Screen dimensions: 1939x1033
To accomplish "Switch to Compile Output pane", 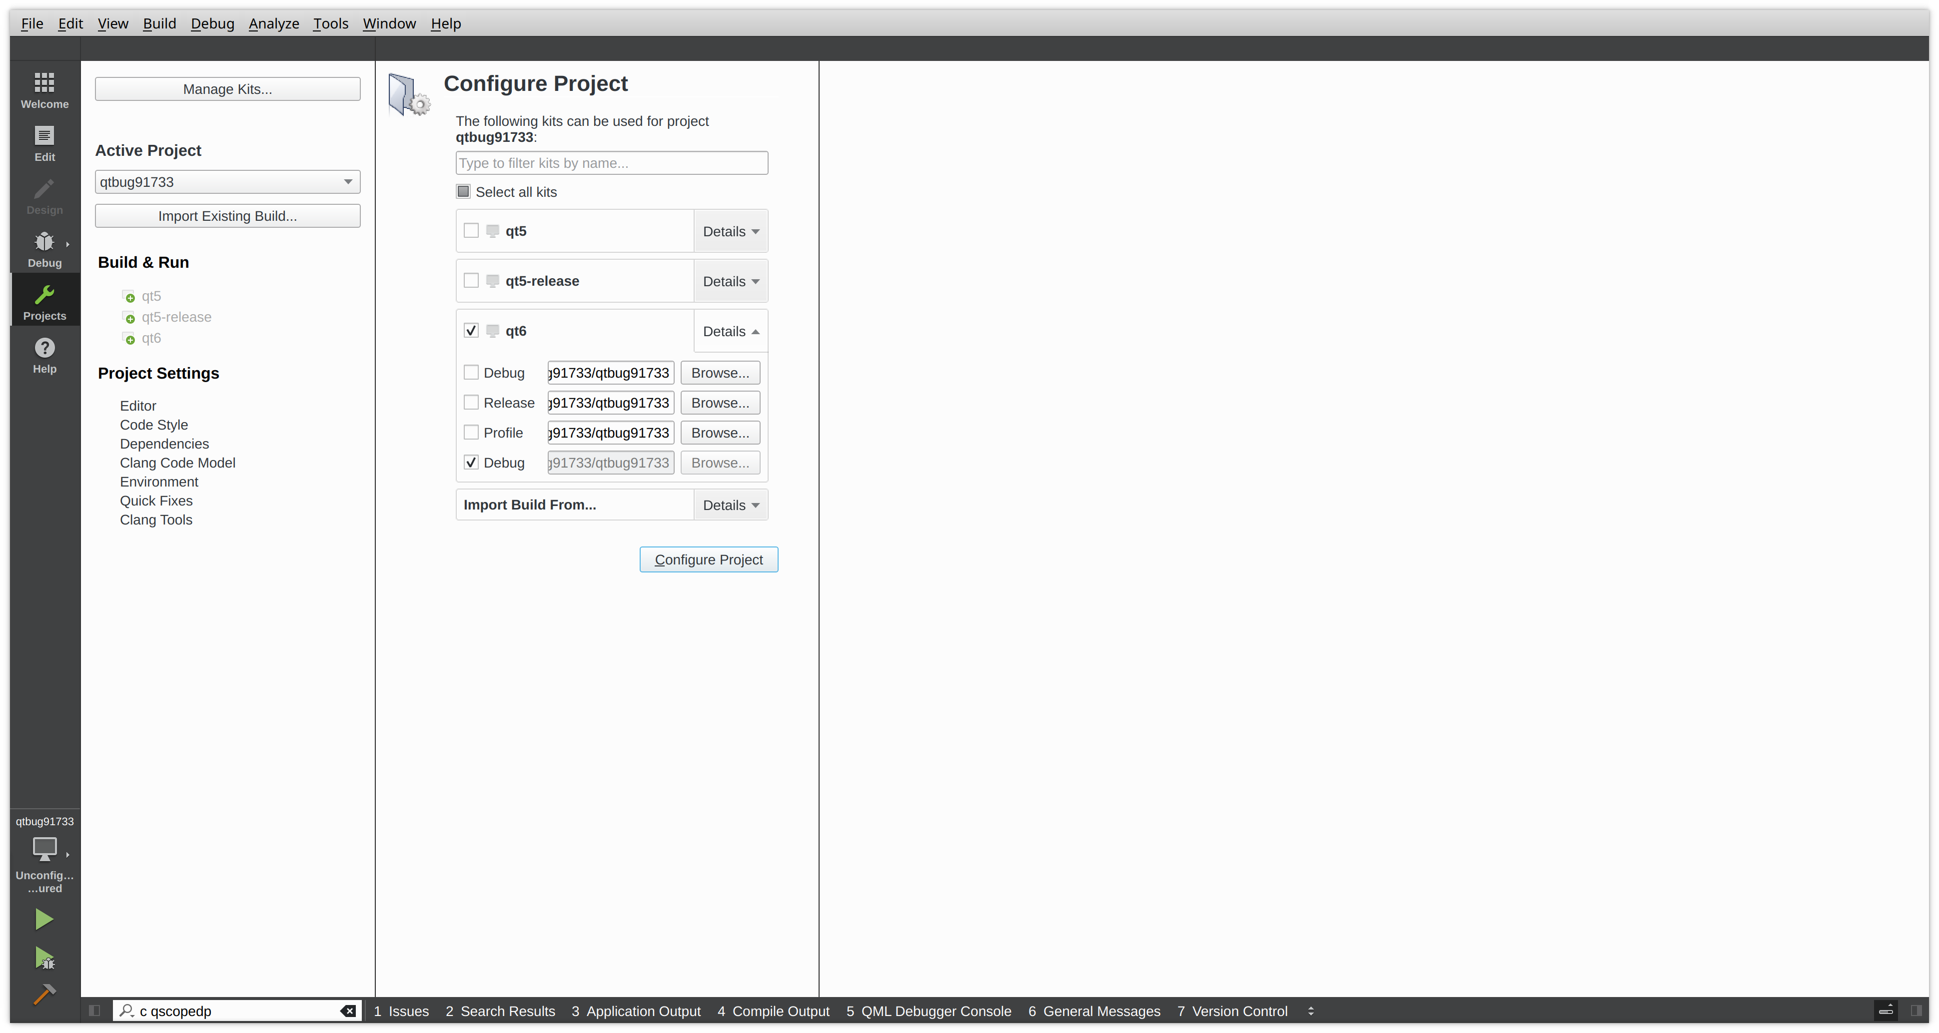I will pyautogui.click(x=773, y=1011).
